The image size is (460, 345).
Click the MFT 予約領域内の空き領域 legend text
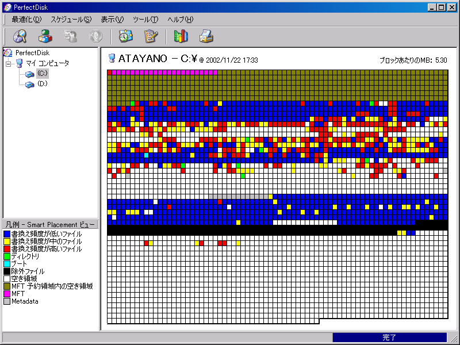tap(52, 286)
